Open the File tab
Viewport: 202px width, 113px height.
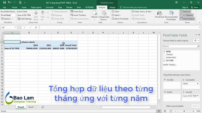click(4, 7)
